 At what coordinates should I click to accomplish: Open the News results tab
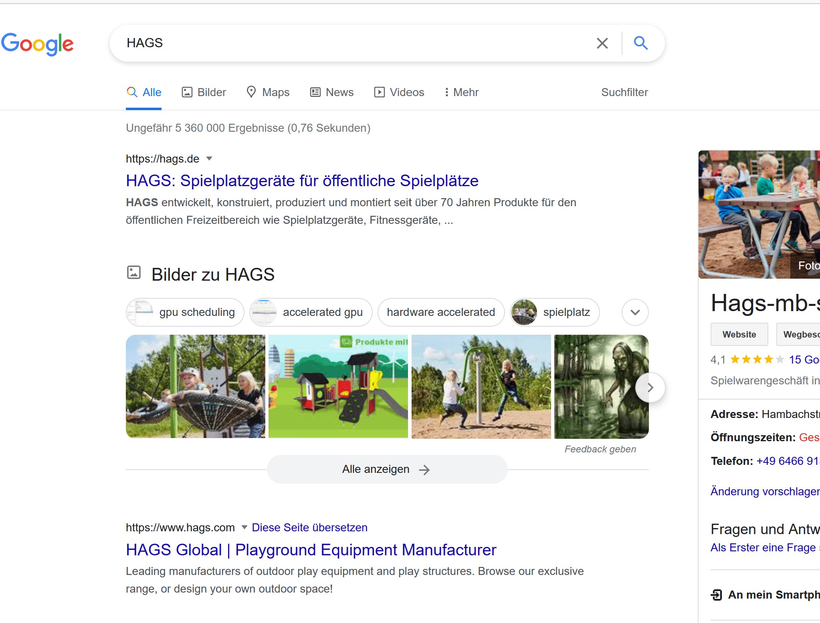click(x=332, y=92)
